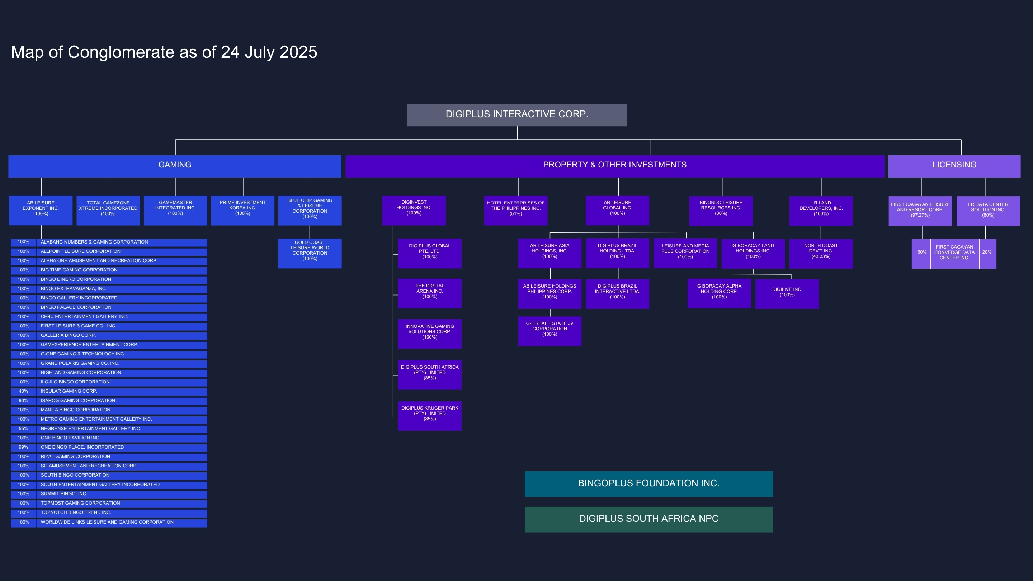Select the GAMING category header

click(175, 166)
